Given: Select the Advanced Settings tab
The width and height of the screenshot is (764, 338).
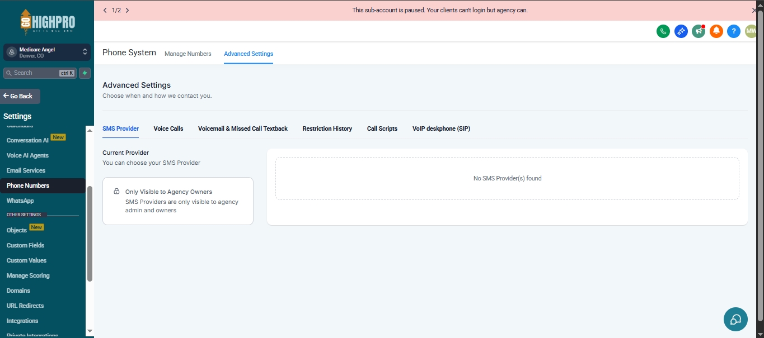Looking at the screenshot, I should [x=249, y=54].
